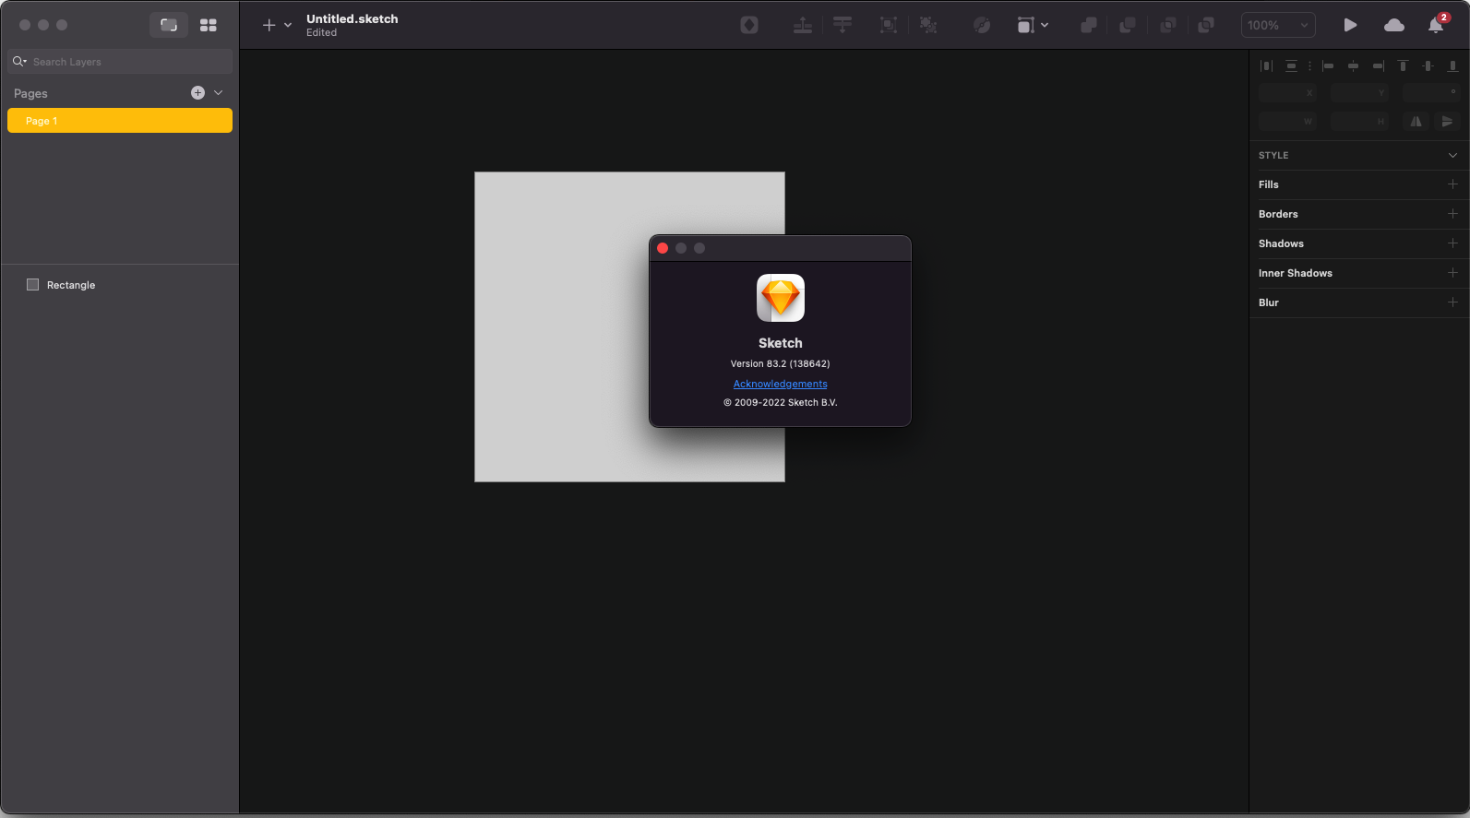Click the Align vertical middle icon
This screenshot has height=818, width=1470.
pyautogui.click(x=1428, y=65)
